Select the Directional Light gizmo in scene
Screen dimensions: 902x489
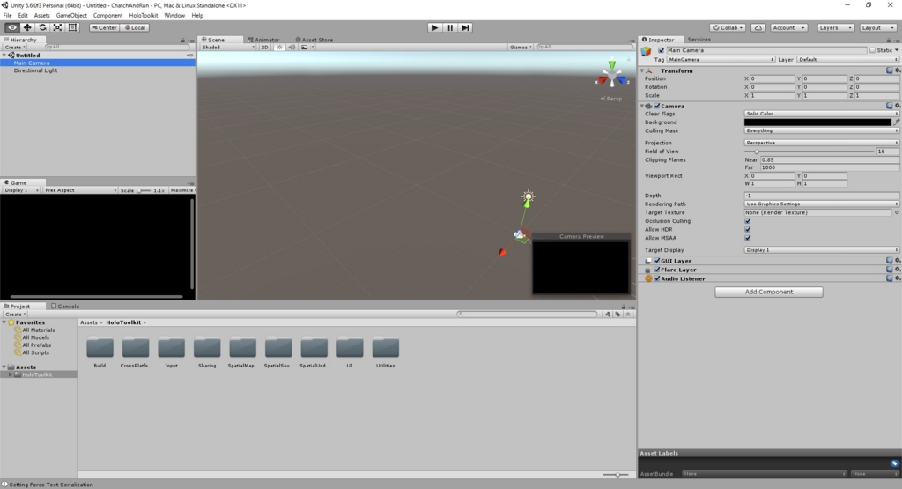point(529,196)
